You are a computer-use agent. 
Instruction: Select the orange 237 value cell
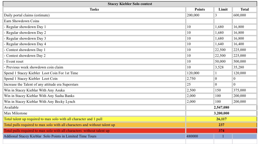[221, 125]
